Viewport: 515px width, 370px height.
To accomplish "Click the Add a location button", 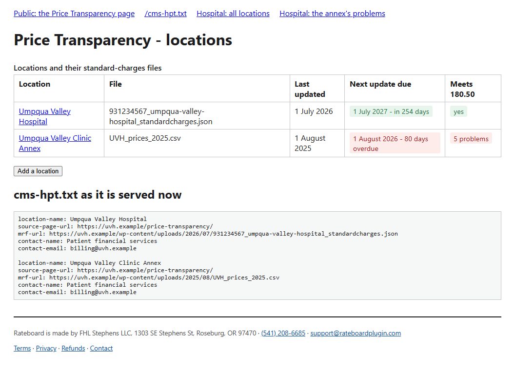I will point(38,171).
